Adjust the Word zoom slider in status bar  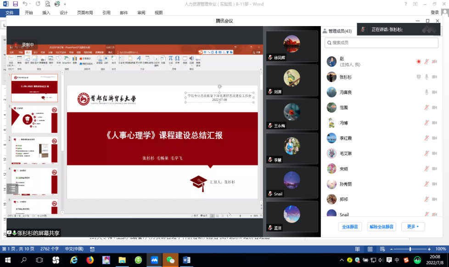point(410,249)
